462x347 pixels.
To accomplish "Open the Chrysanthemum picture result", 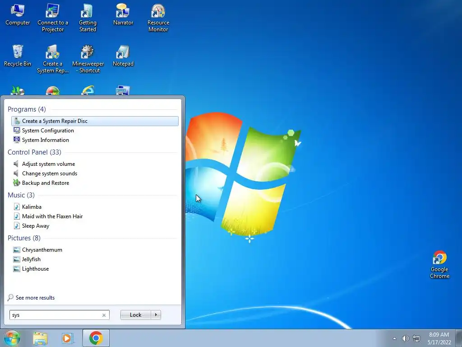I will 95,249.
